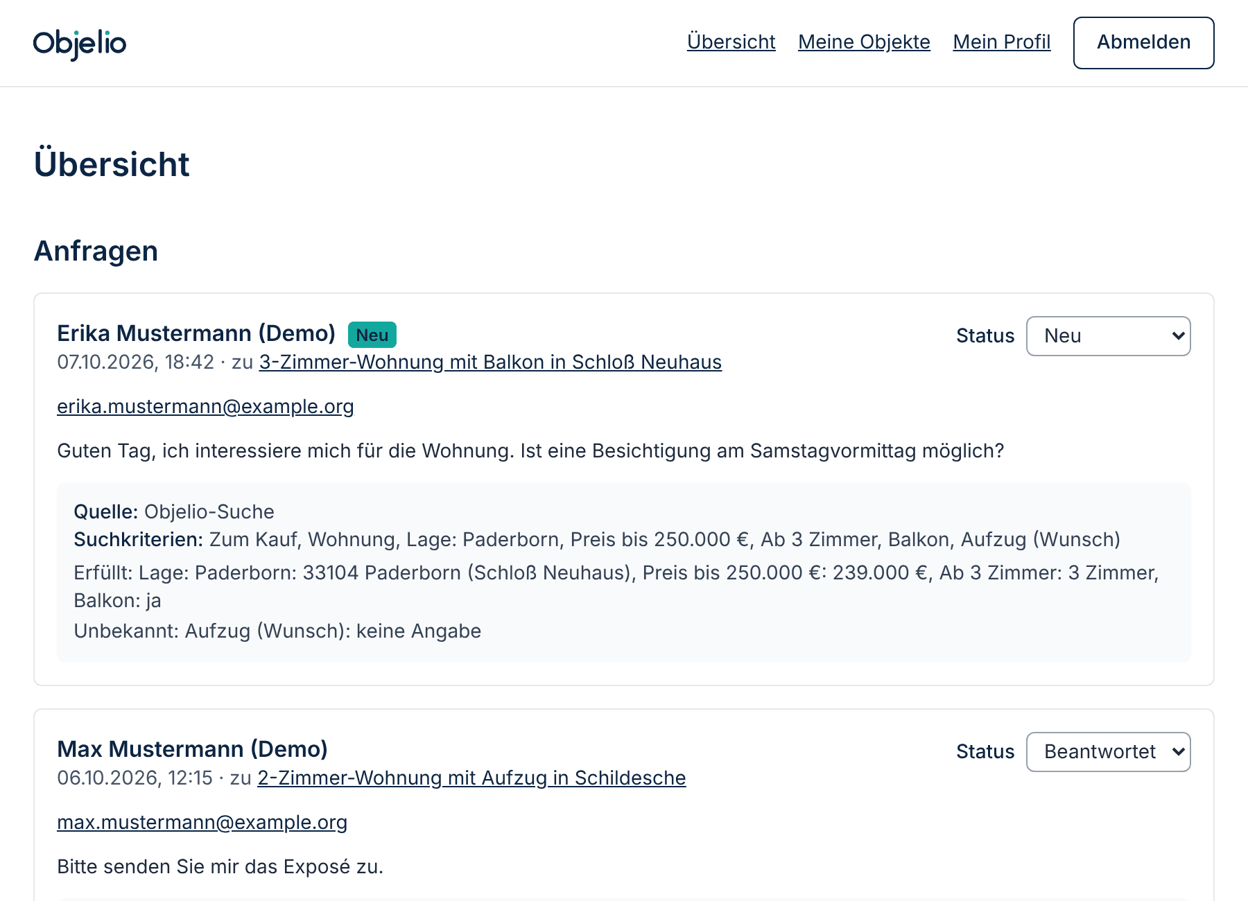1248x901 pixels.
Task: Open the Übersicht navigation link
Action: [x=731, y=42]
